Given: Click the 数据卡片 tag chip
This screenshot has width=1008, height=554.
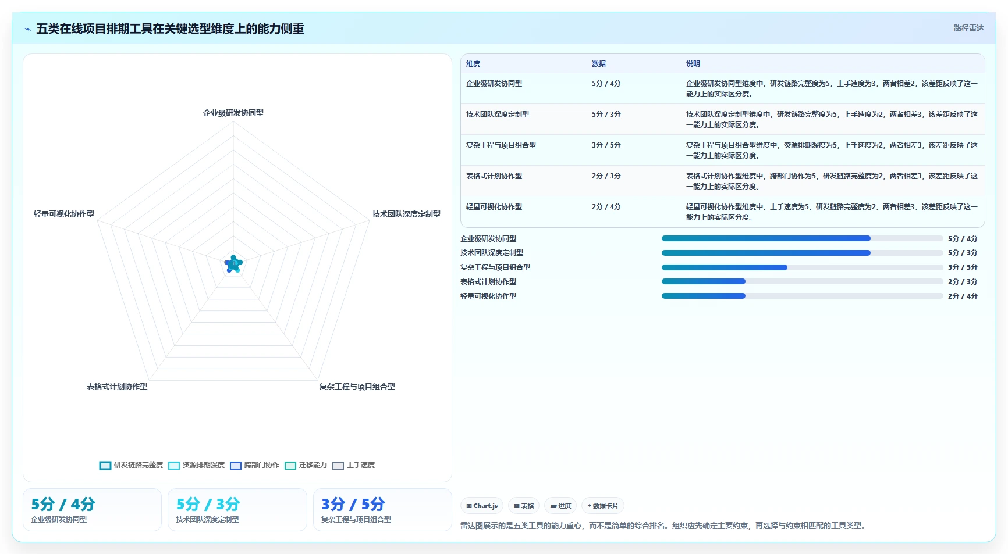Looking at the screenshot, I should 603,506.
